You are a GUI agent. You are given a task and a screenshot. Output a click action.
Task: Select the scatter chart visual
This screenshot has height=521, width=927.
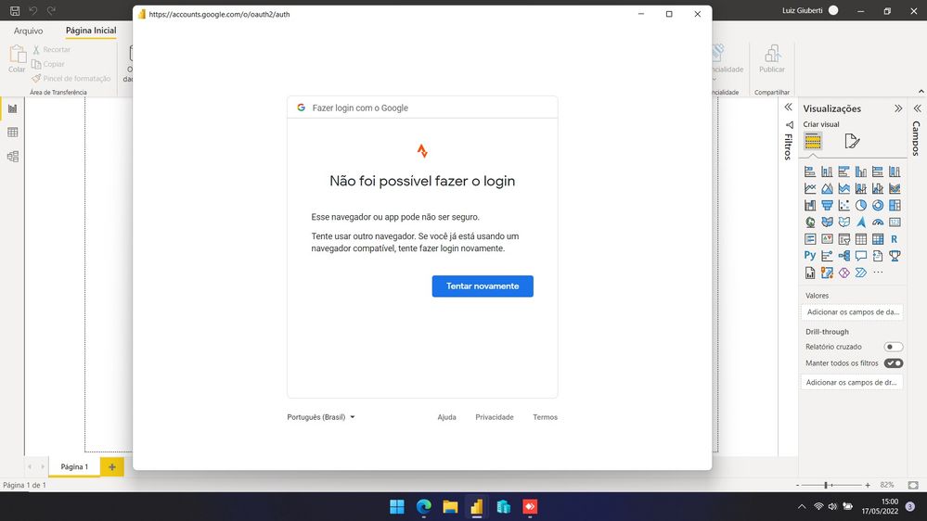pyautogui.click(x=844, y=206)
